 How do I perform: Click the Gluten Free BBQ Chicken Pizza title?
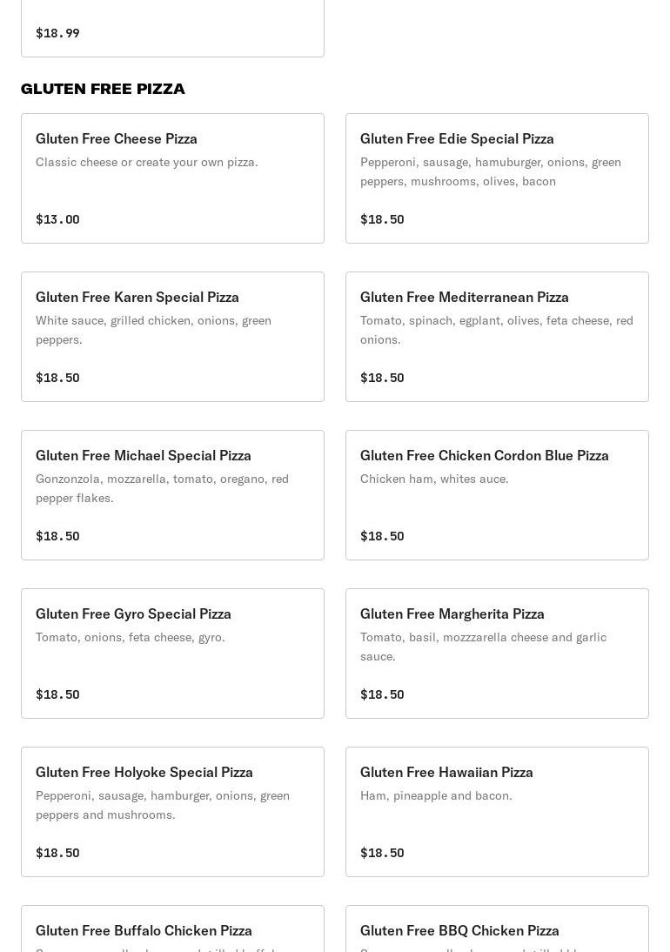click(459, 930)
